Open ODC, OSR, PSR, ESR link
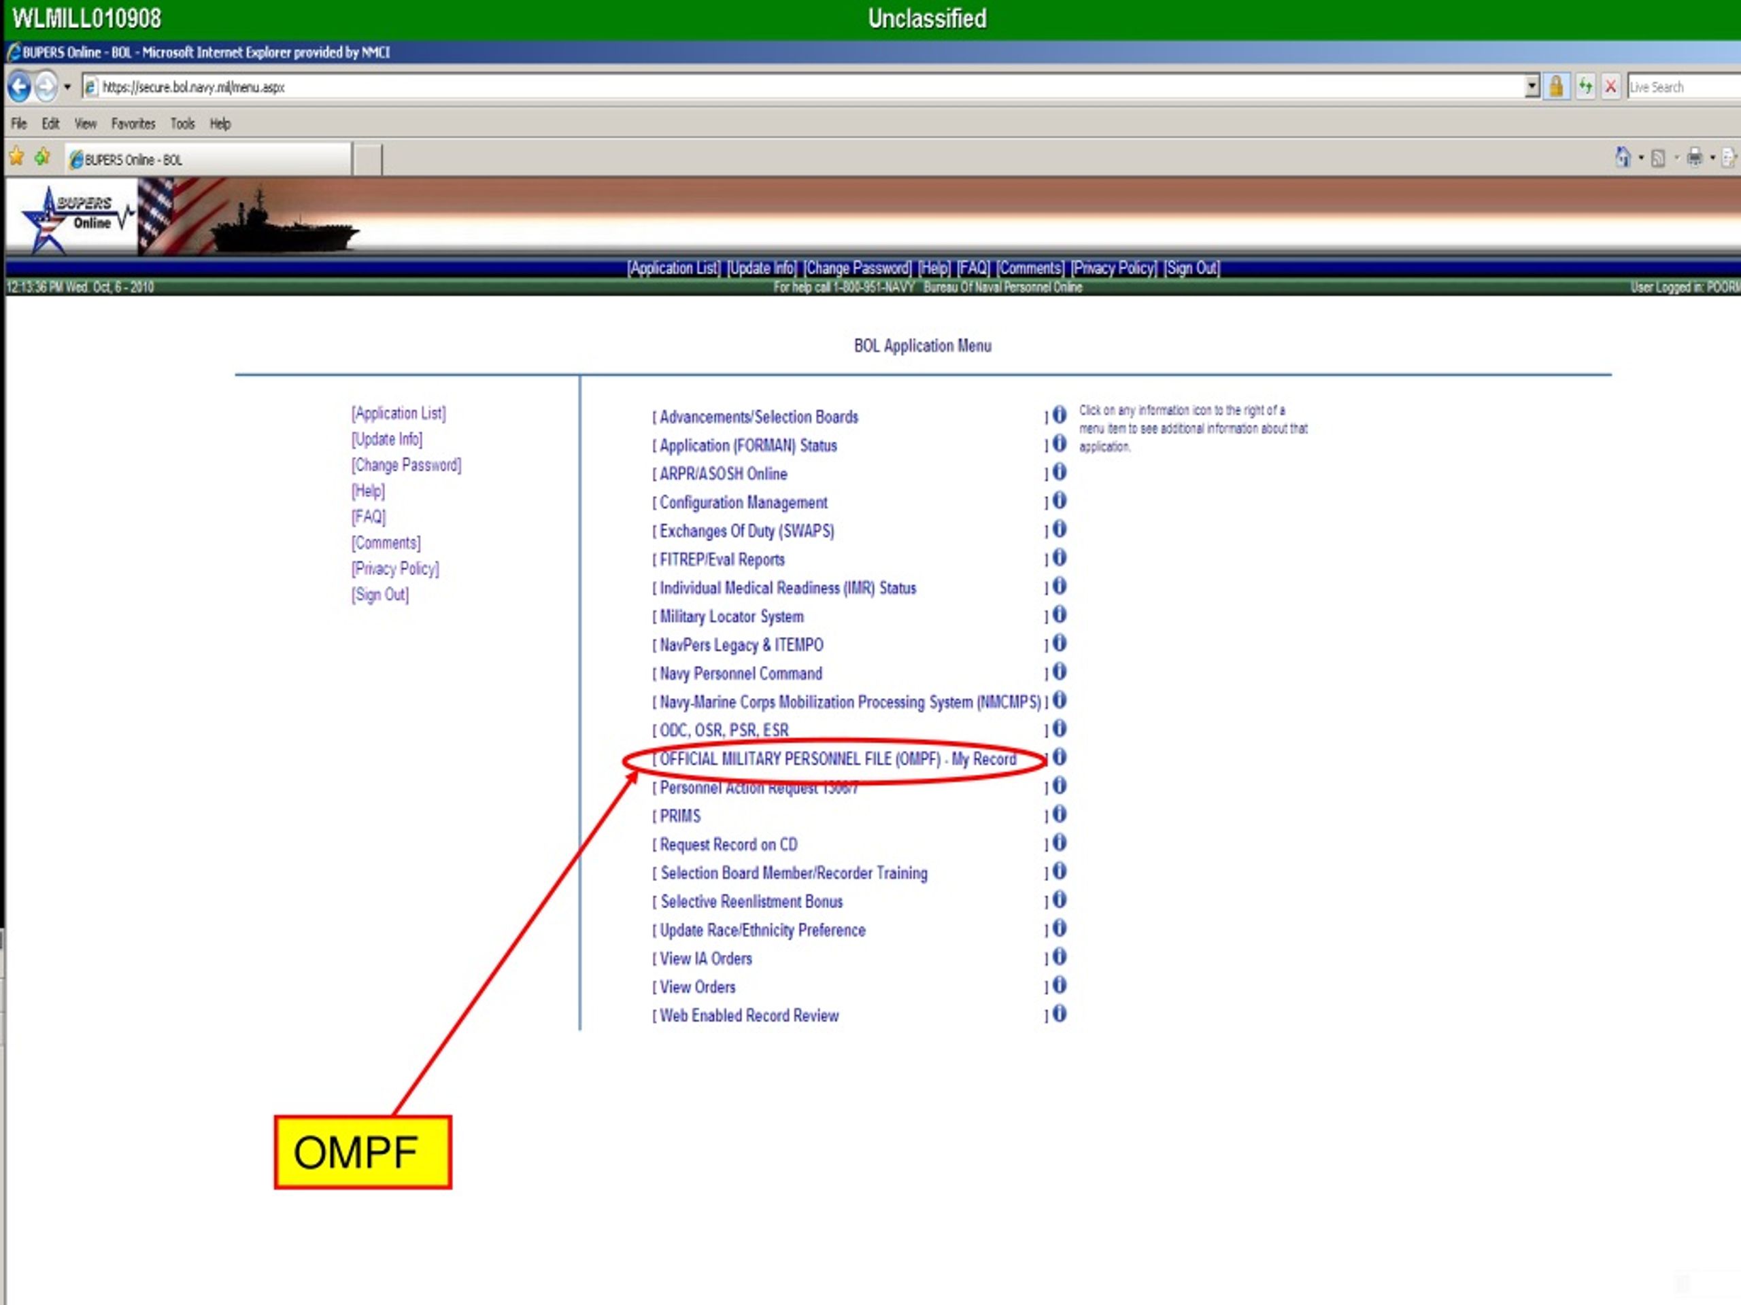The image size is (1741, 1305). (724, 731)
